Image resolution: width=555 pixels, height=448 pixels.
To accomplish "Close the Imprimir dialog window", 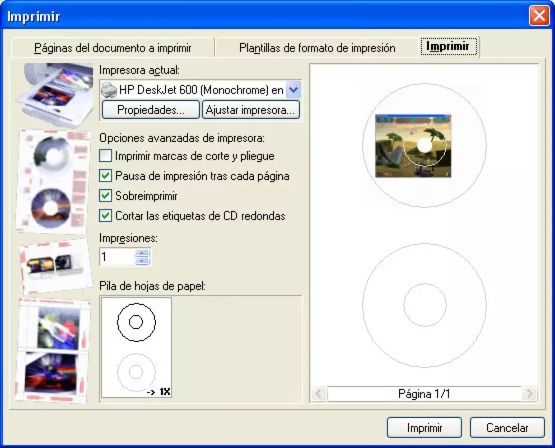I will click(539, 16).
